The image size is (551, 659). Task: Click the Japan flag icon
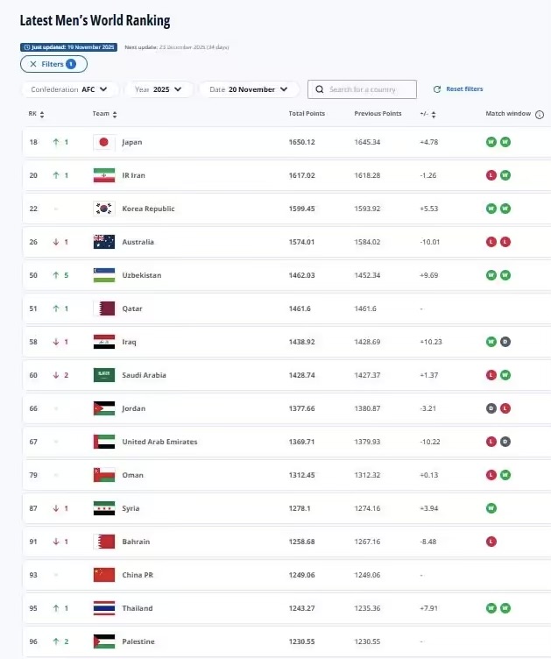pyautogui.click(x=104, y=142)
